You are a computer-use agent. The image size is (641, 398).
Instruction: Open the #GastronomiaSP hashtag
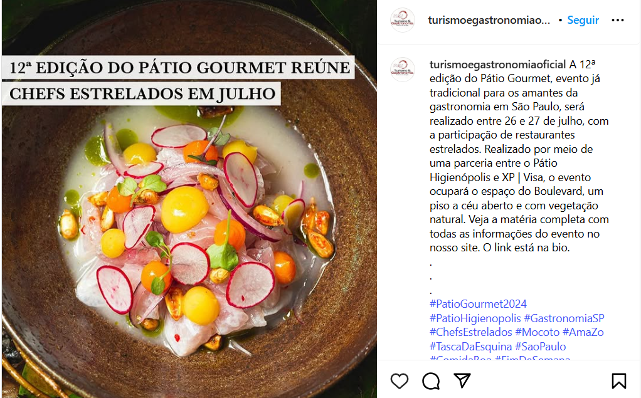(x=564, y=318)
